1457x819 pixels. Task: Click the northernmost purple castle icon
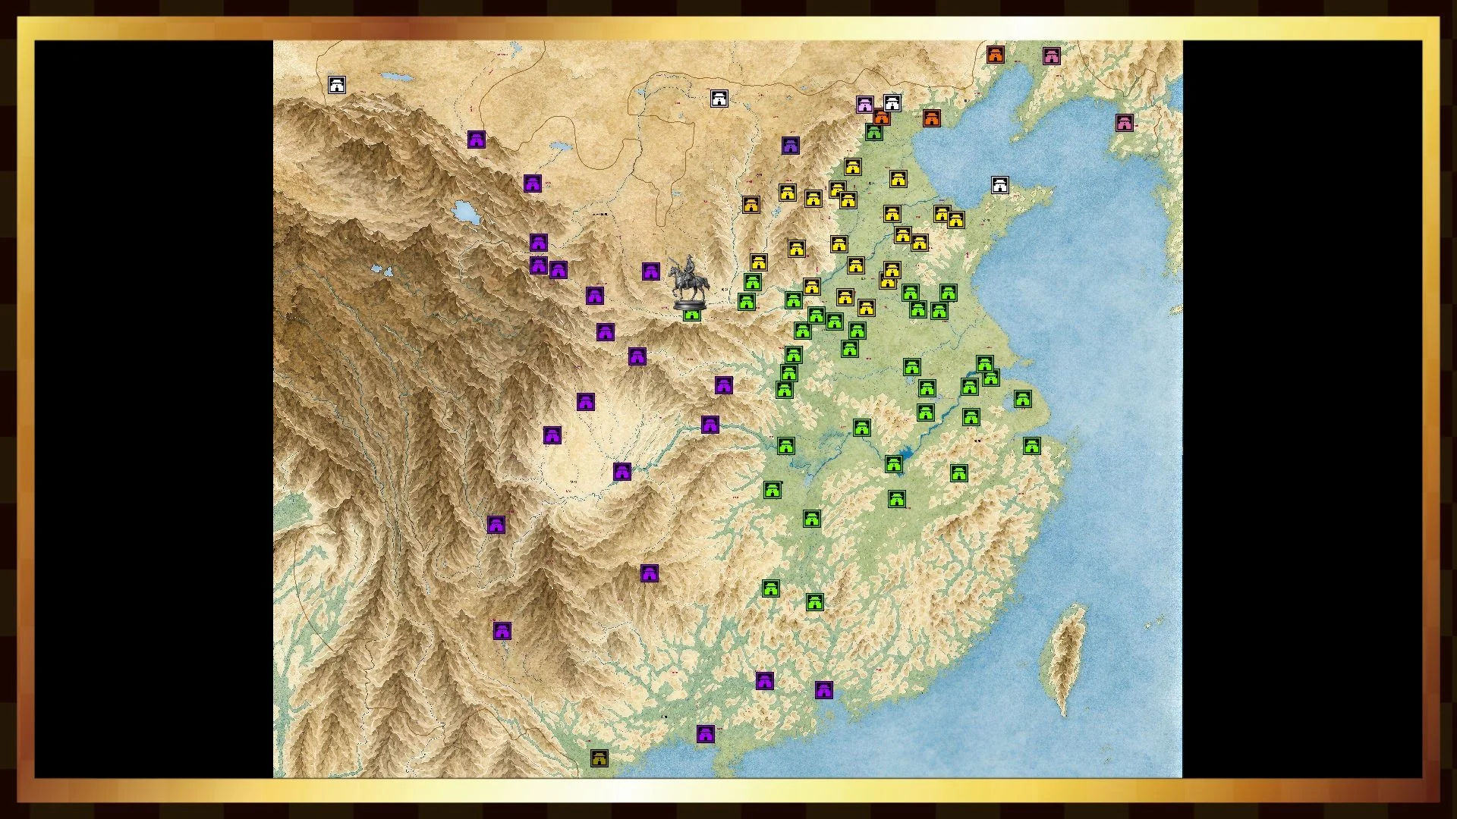pyautogui.click(x=476, y=140)
